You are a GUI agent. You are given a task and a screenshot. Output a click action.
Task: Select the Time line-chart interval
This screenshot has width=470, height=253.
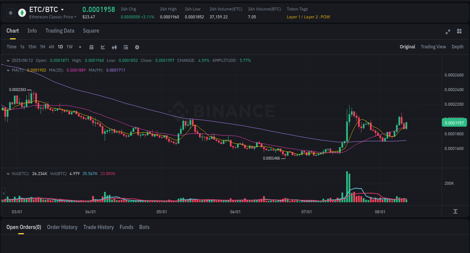click(x=12, y=47)
